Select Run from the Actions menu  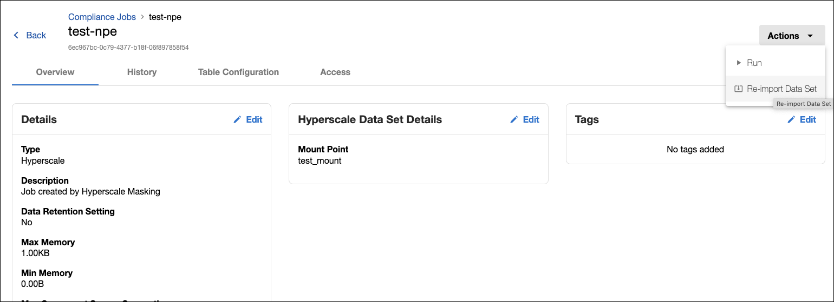tap(754, 63)
